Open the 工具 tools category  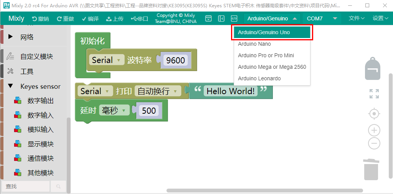(x=27, y=71)
